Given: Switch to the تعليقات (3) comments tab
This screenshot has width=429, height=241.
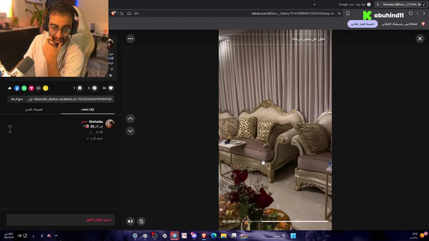Looking at the screenshot, I should (87, 109).
